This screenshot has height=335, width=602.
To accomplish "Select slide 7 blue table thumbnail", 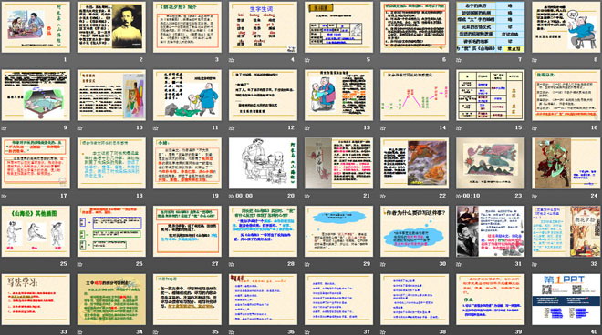I will pos(491,27).
